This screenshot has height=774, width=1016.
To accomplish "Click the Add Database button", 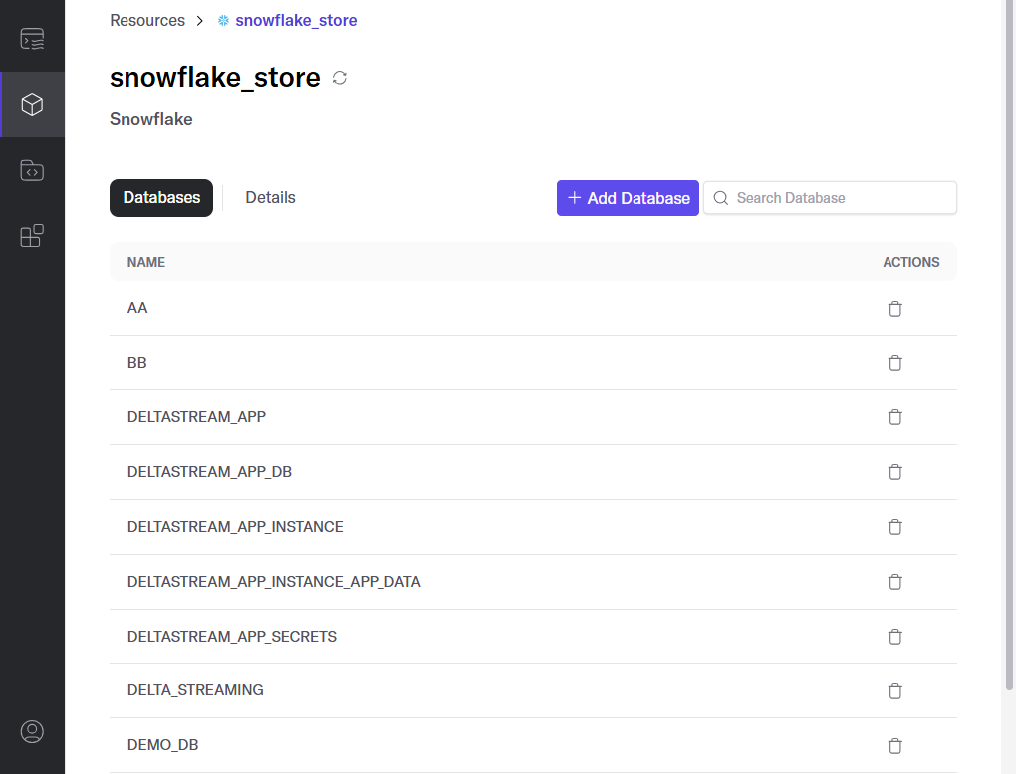I will click(628, 198).
